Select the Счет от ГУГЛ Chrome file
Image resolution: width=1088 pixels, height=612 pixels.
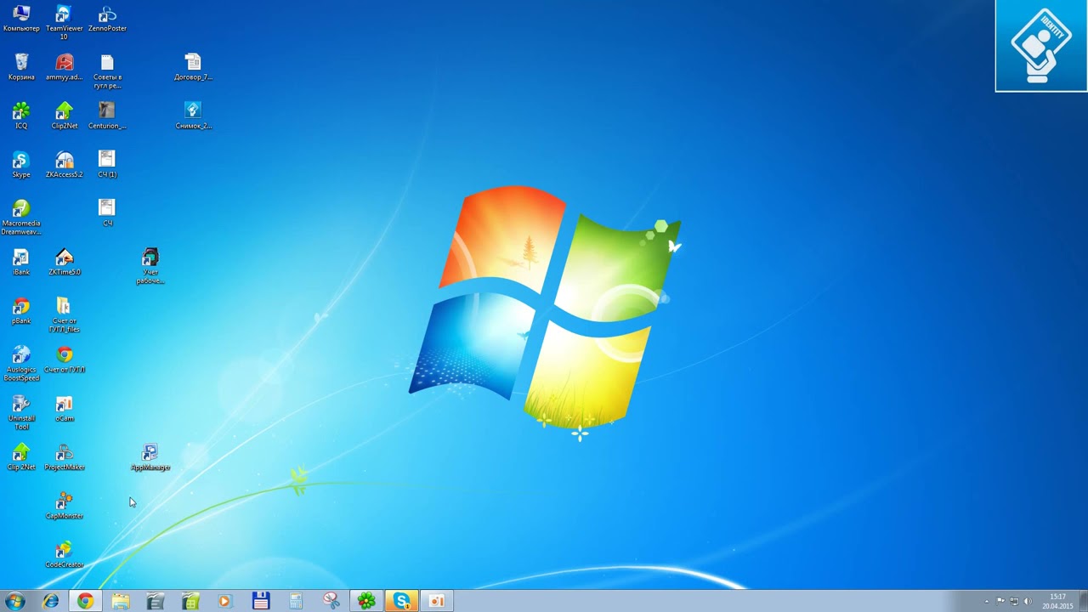coord(64,360)
